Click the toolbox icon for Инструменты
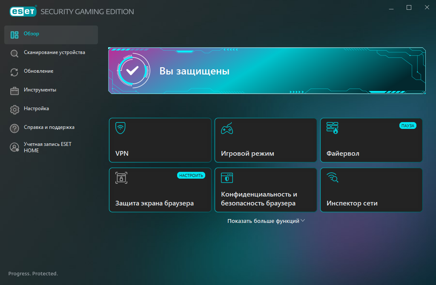The height and width of the screenshot is (285, 436). 14,91
